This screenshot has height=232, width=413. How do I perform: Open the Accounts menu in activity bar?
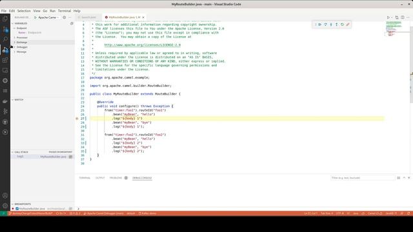point(5,195)
